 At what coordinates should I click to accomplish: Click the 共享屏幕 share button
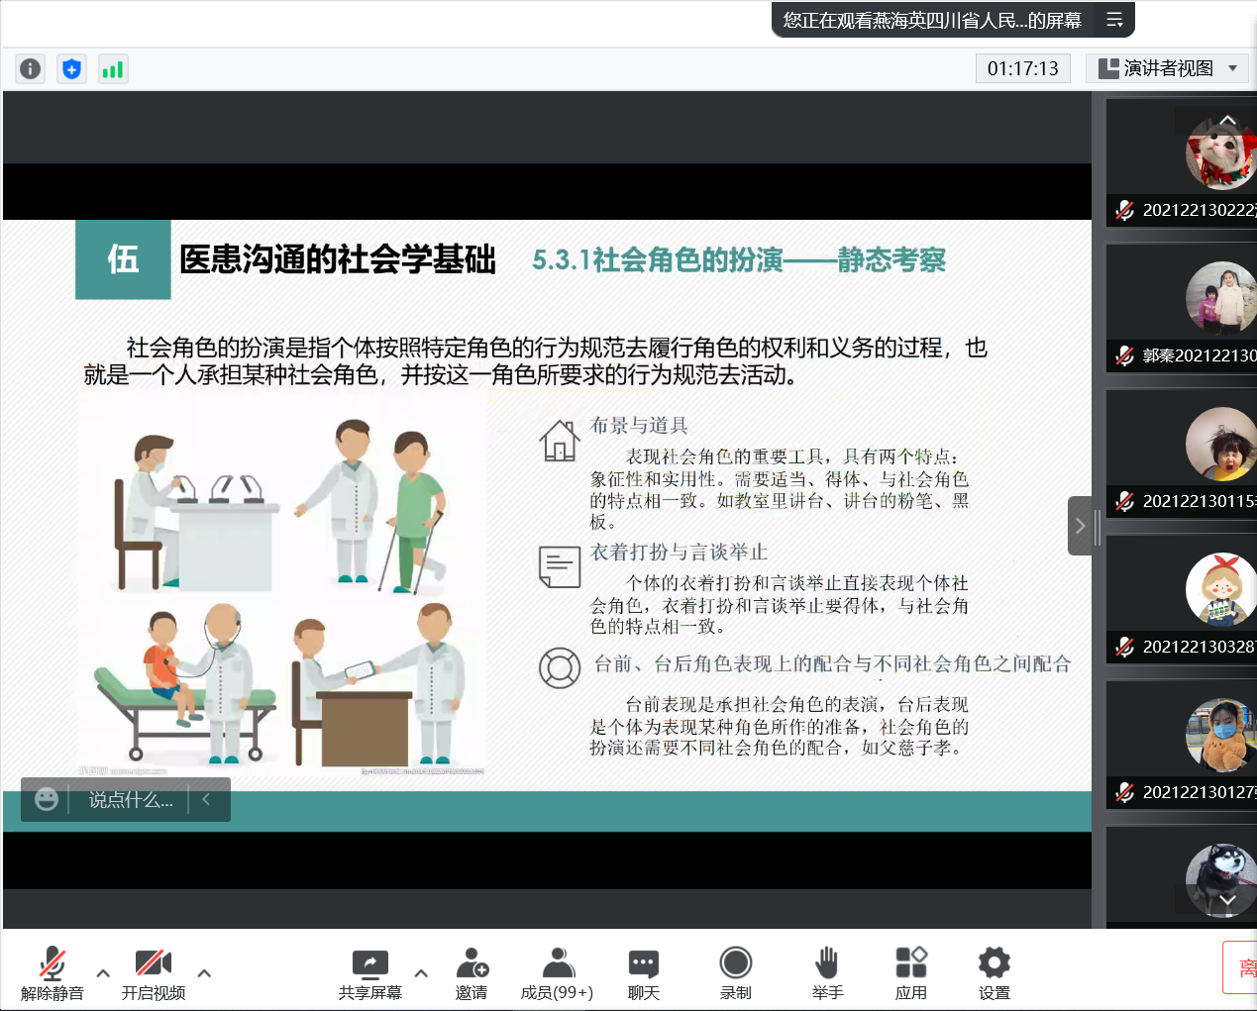point(368,971)
